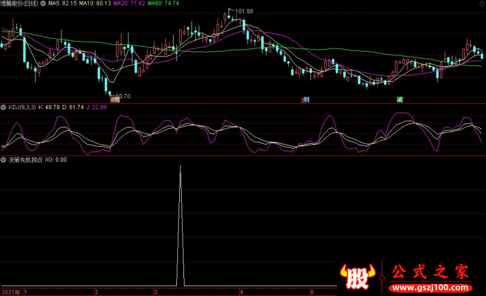The image size is (486, 296).
Task: Select the purple MA20: 77.42 label
Action: click(x=129, y=4)
